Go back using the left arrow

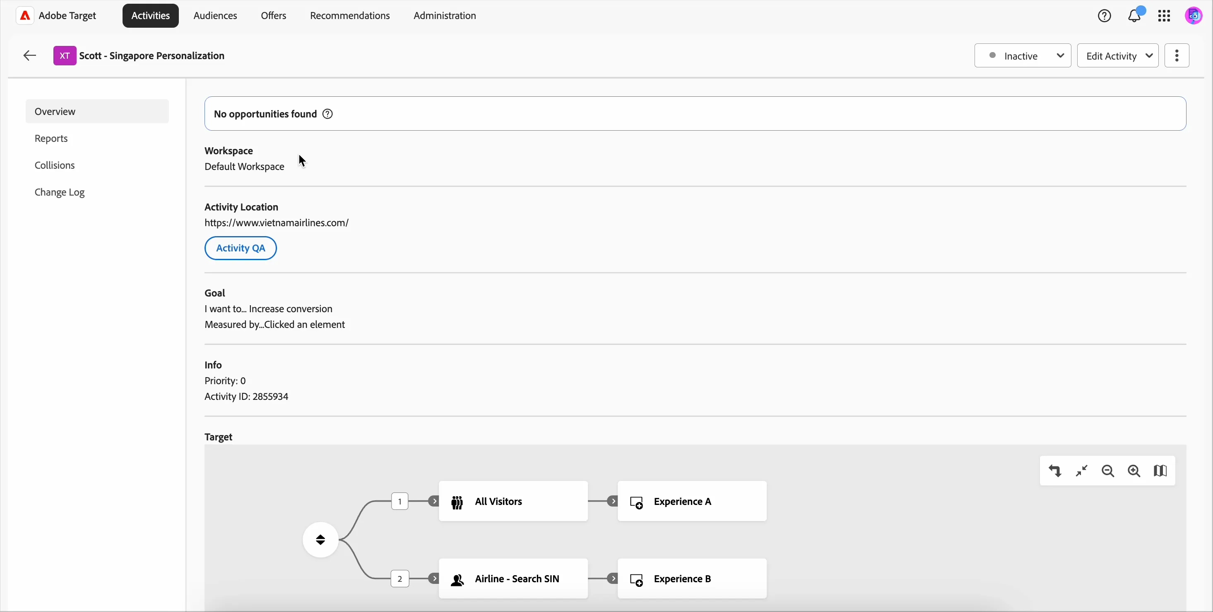30,55
